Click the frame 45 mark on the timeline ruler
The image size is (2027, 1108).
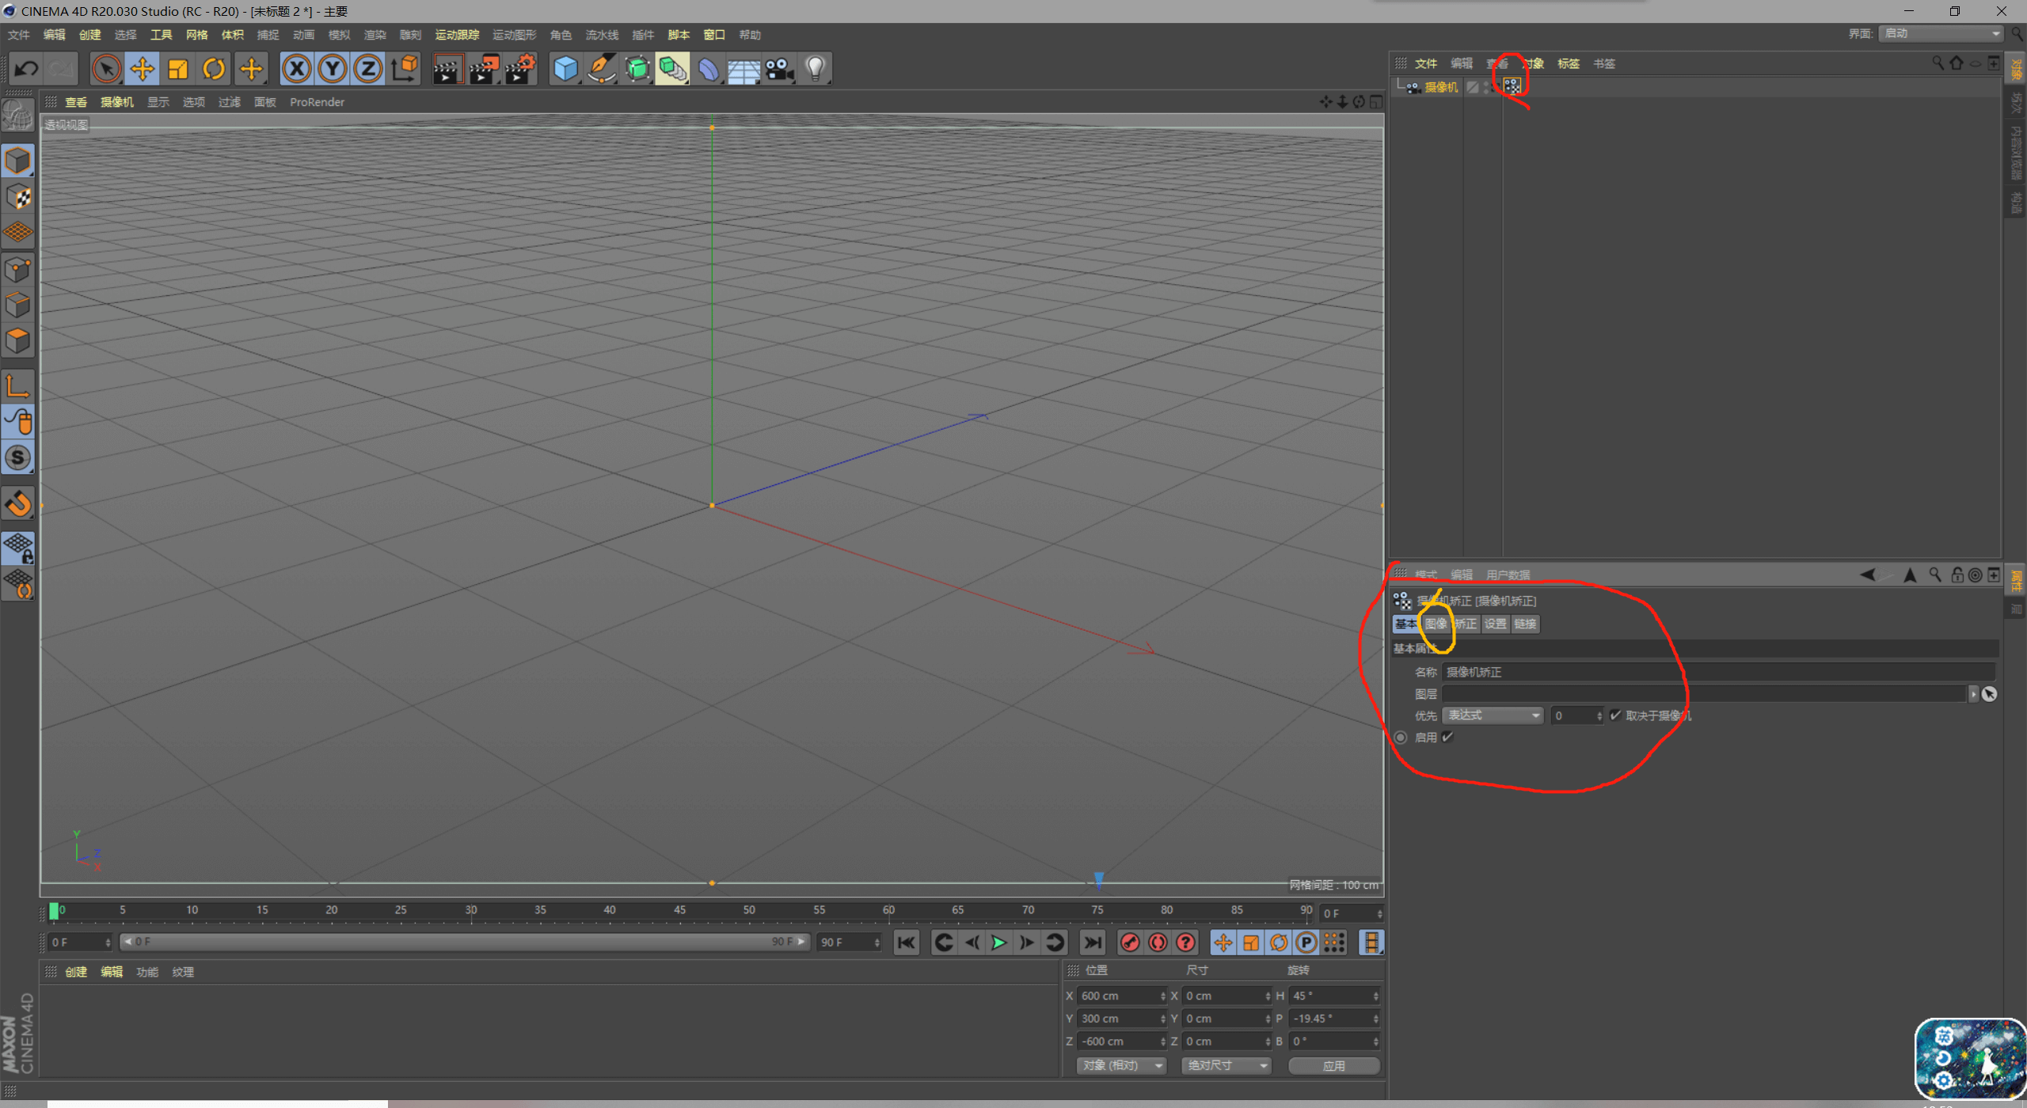(679, 911)
